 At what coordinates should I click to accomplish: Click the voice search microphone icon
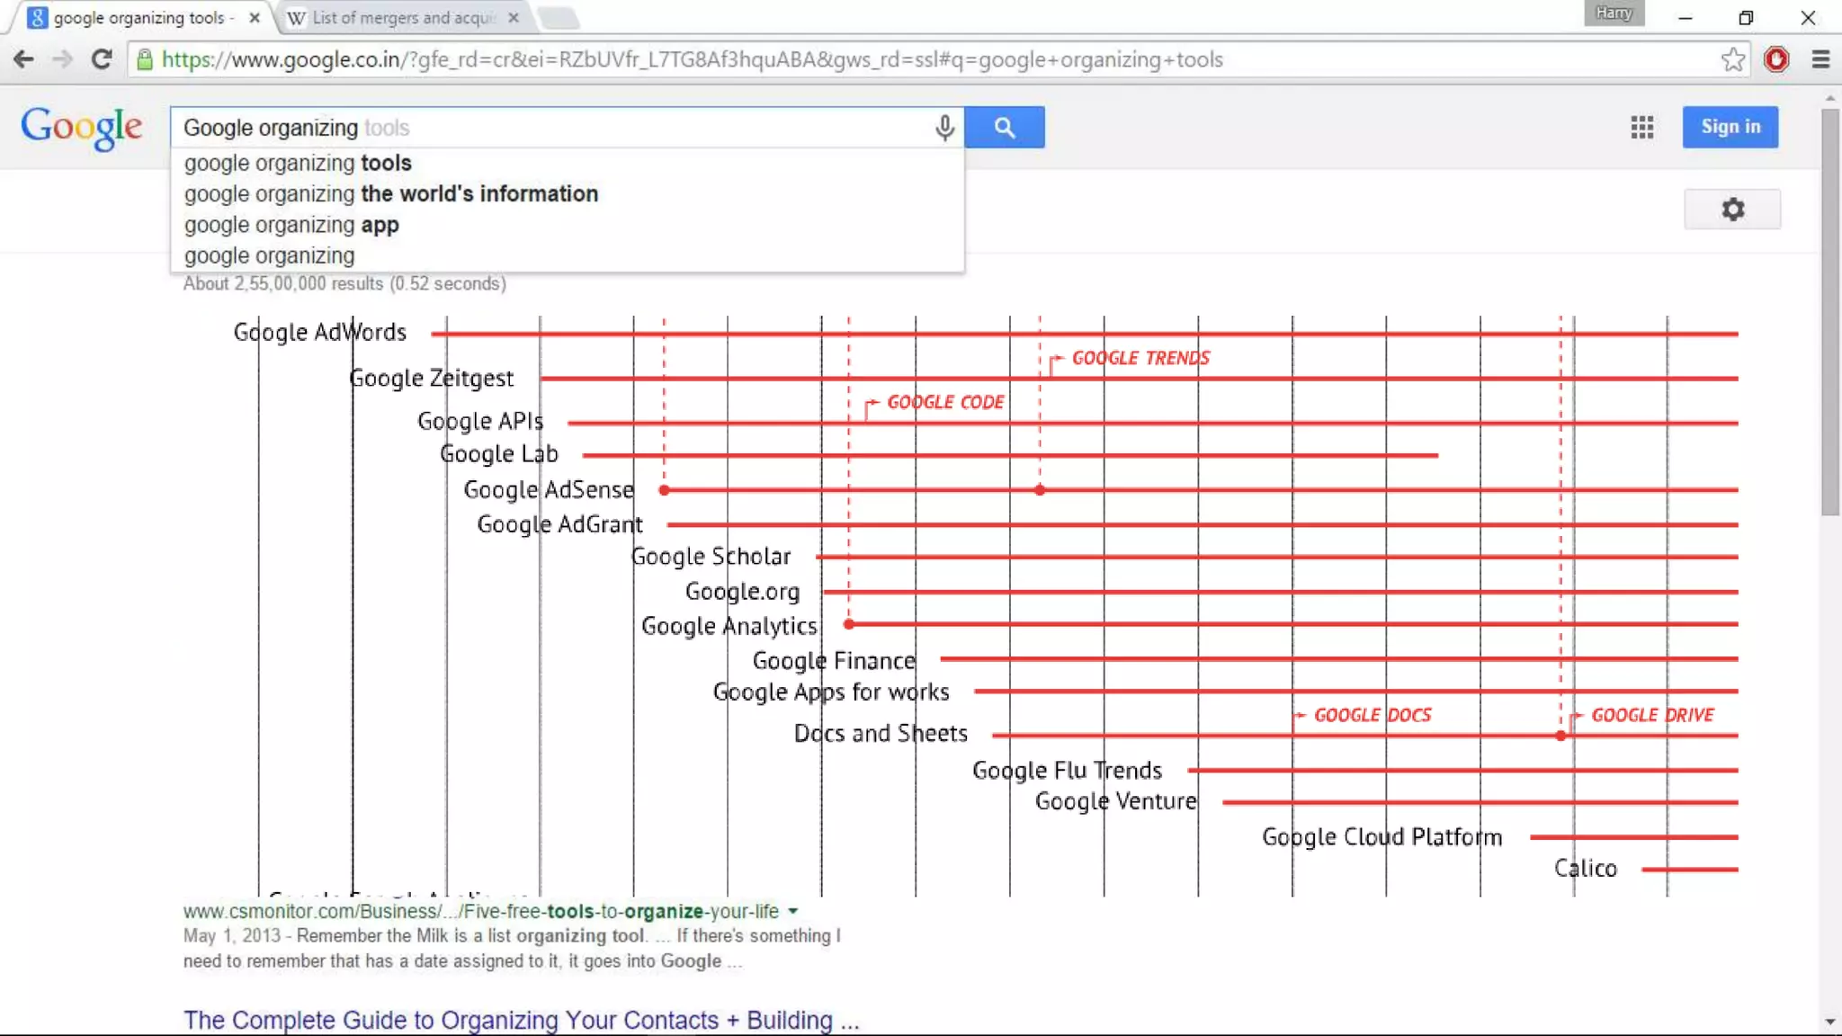[943, 128]
